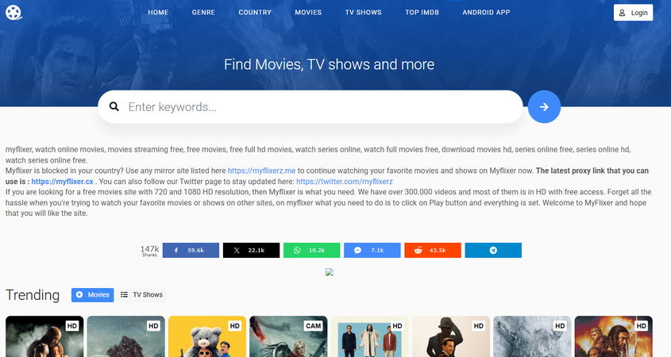The height and width of the screenshot is (357, 671).
Task: Focus the Enter keywords search field
Action: pos(310,107)
